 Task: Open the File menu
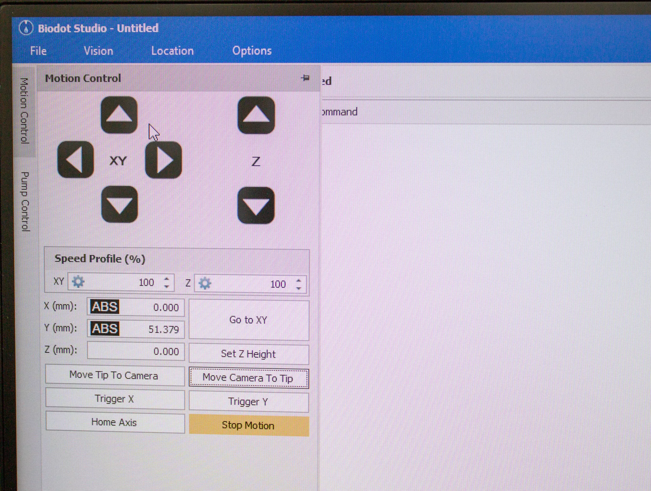tap(38, 51)
